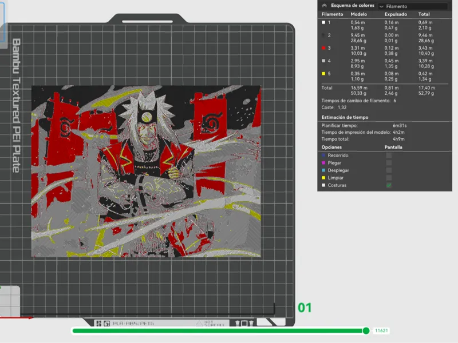This screenshot has width=458, height=343.
Task: Click the white color swatch for filament 1
Action: coord(323,22)
